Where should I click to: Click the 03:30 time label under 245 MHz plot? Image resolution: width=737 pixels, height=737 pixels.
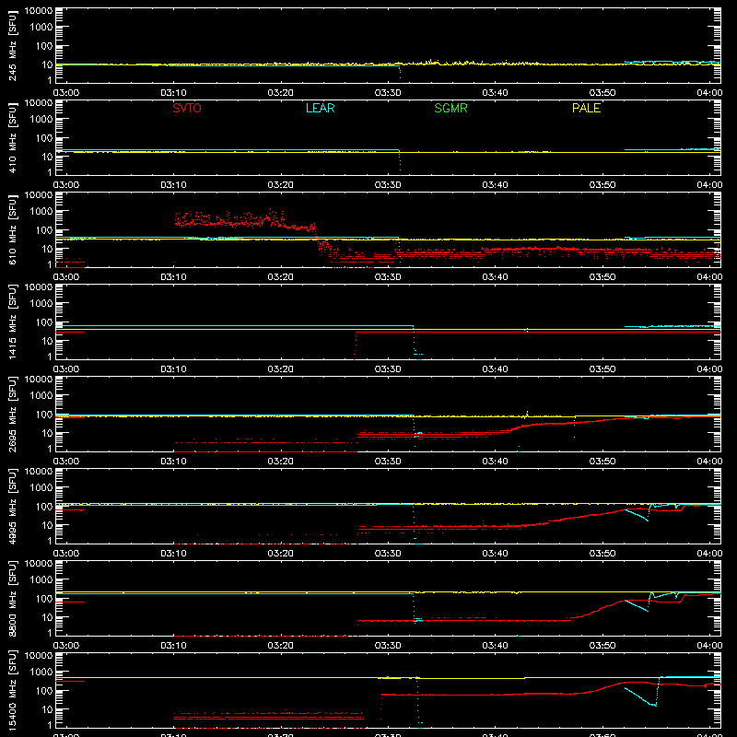[388, 93]
